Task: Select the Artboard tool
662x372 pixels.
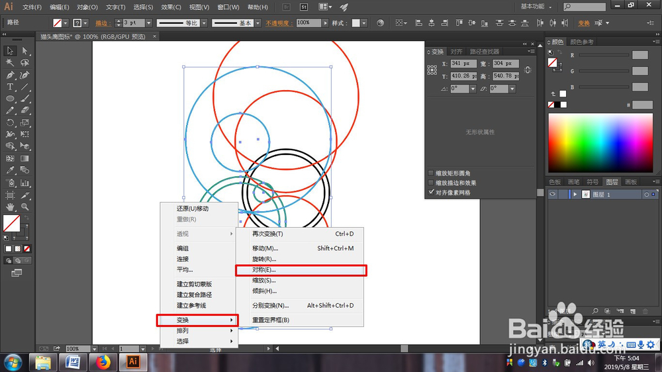Action: pyautogui.click(x=10, y=195)
